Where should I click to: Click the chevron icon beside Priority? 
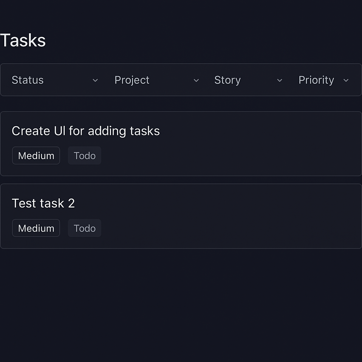346,80
